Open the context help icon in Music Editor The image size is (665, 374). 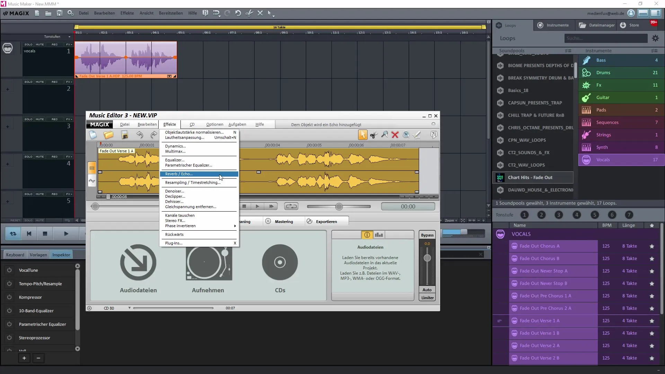pyautogui.click(x=434, y=135)
